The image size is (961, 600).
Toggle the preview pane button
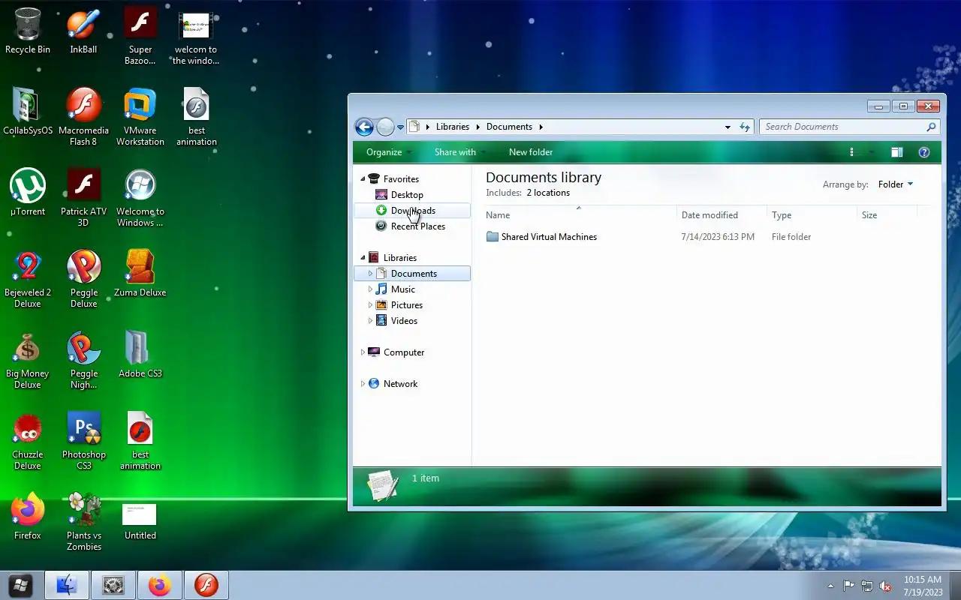point(896,152)
